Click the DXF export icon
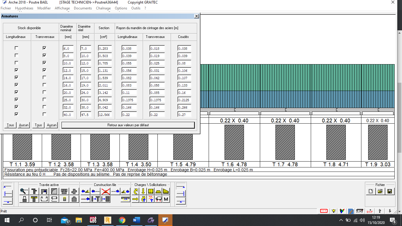Screen dimensions: 402x226 [370, 211]
